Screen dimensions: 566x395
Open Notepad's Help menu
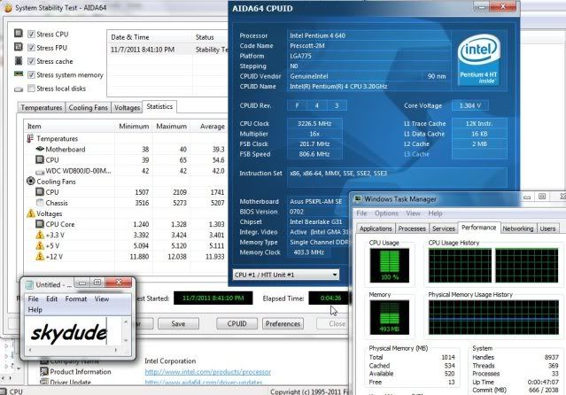pos(35,310)
